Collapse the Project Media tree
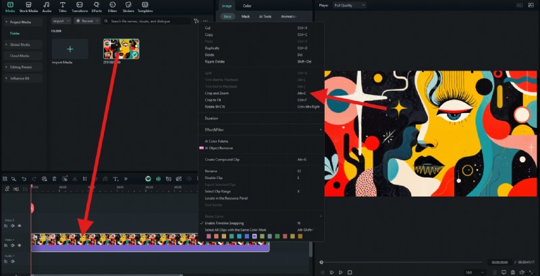Screen dimensions: 540x276 [6, 22]
